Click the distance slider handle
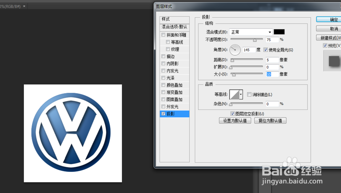 233,60
